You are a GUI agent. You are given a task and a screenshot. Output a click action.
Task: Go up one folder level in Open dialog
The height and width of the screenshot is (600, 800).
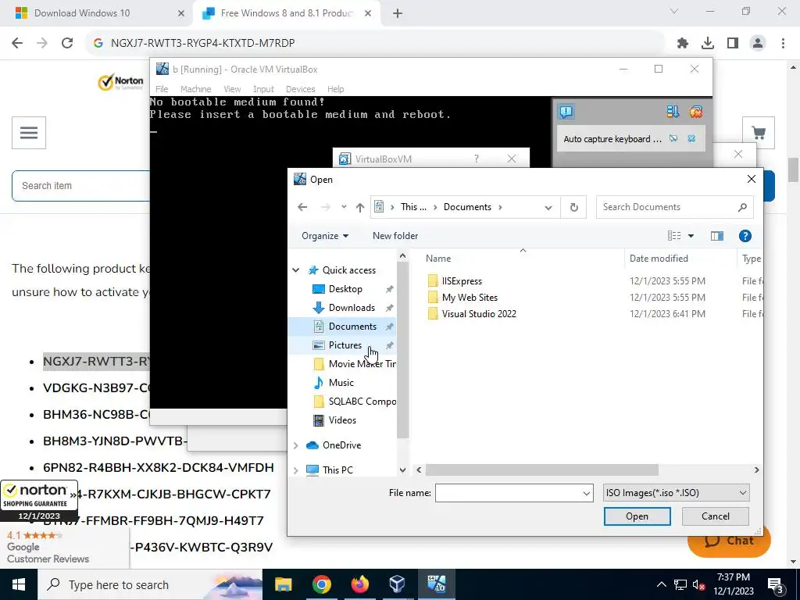[x=360, y=207]
